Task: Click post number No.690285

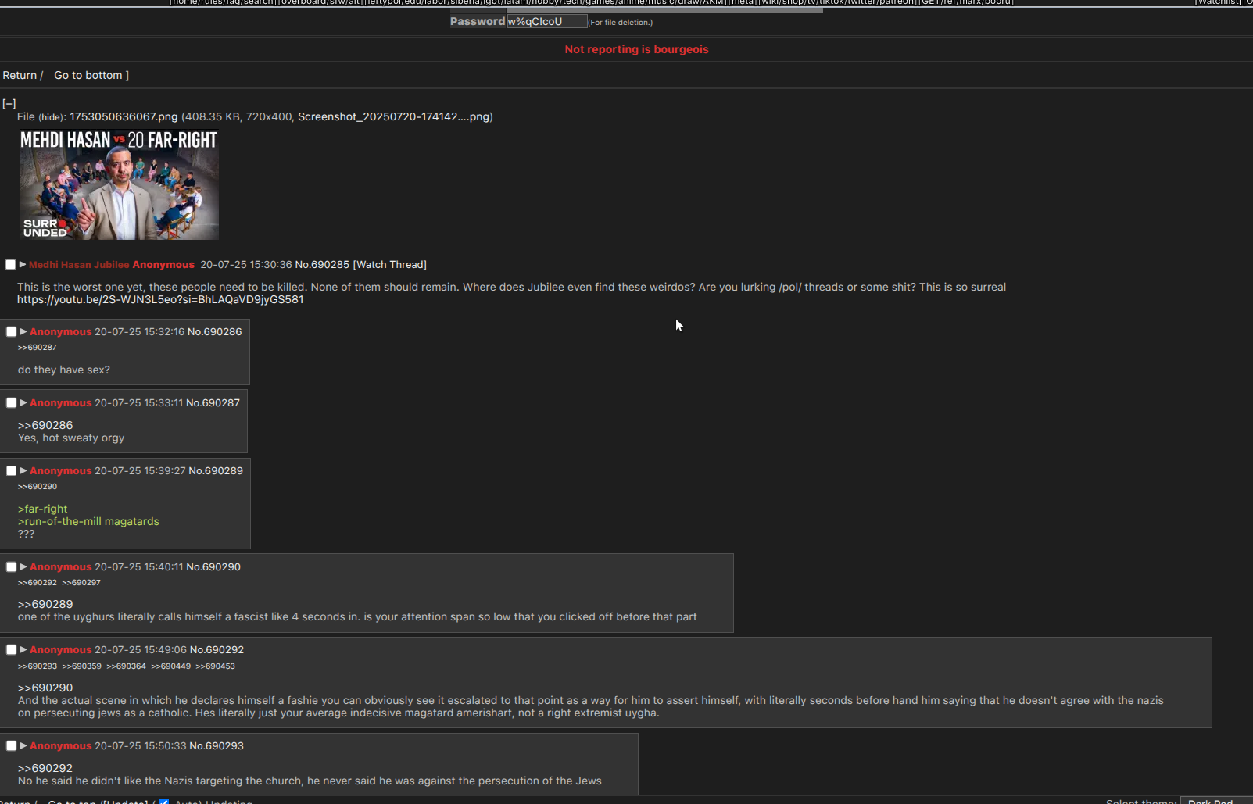Action: point(322,264)
